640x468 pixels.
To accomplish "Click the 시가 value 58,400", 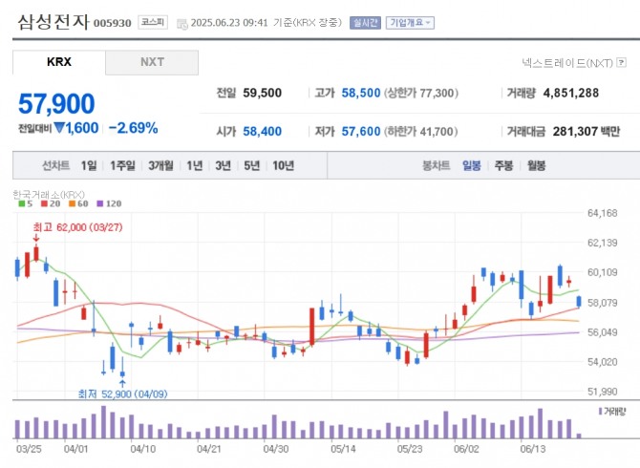I will (x=262, y=132).
